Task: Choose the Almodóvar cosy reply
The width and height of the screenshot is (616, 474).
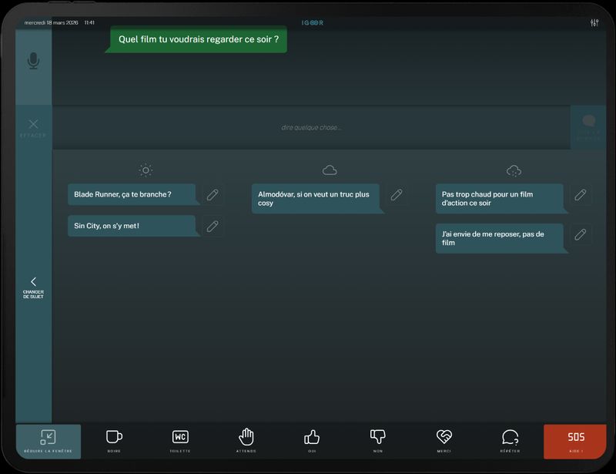Action: click(x=317, y=199)
